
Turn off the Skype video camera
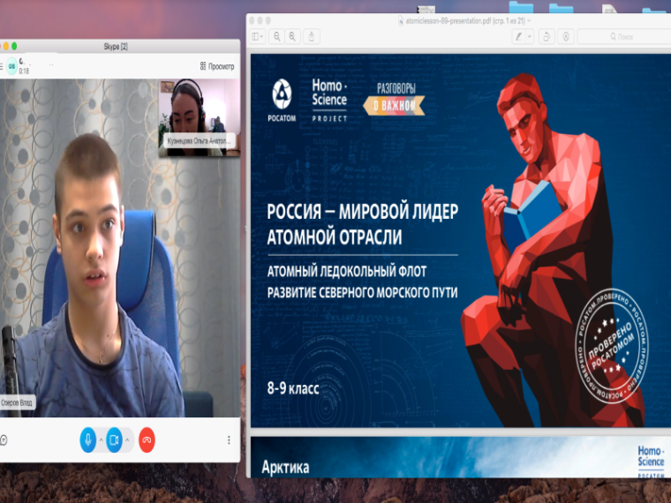[x=114, y=439]
